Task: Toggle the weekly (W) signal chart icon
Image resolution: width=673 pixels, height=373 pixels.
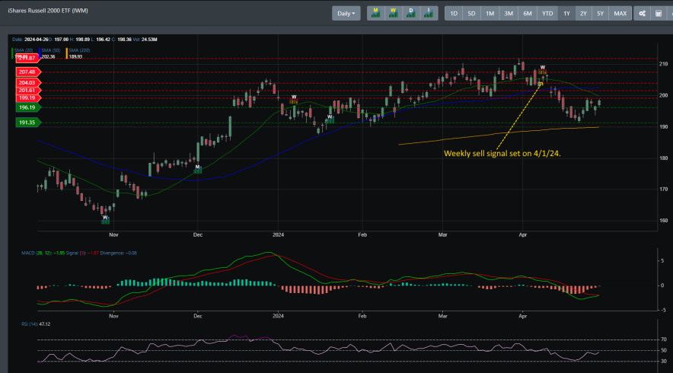Action: [393, 13]
